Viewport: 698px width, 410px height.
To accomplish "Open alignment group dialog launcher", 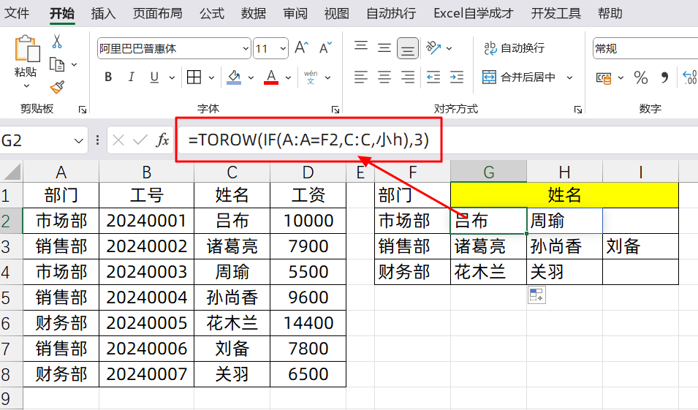I will click(578, 110).
